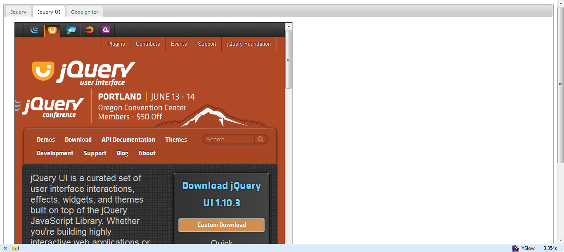Open the Demos menu item
Image resolution: width=564 pixels, height=252 pixels.
click(x=46, y=140)
